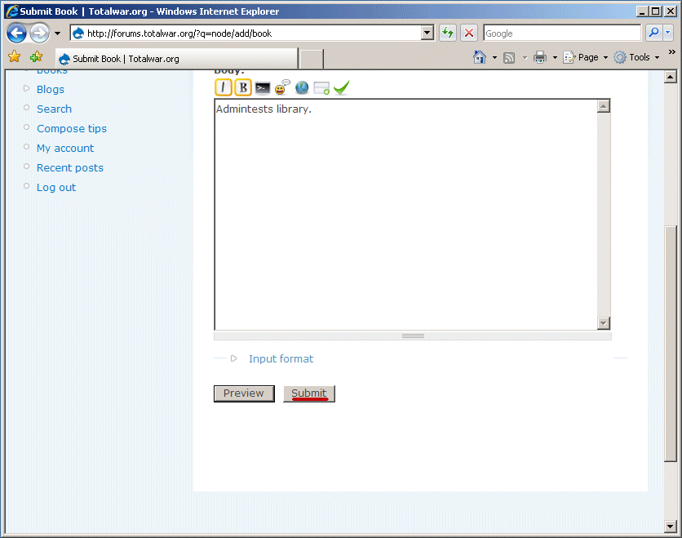The height and width of the screenshot is (538, 682).
Task: Open Home button dropdown arrow
Action: click(x=494, y=57)
